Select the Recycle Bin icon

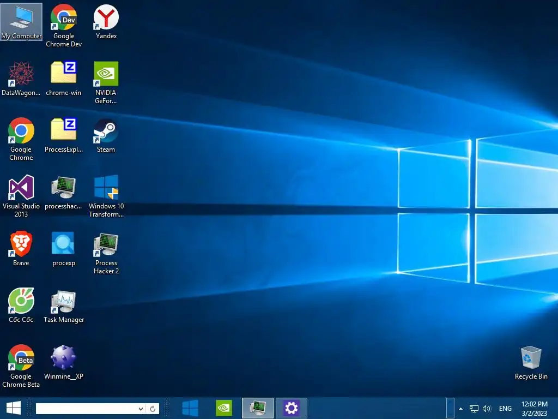pyautogui.click(x=531, y=363)
